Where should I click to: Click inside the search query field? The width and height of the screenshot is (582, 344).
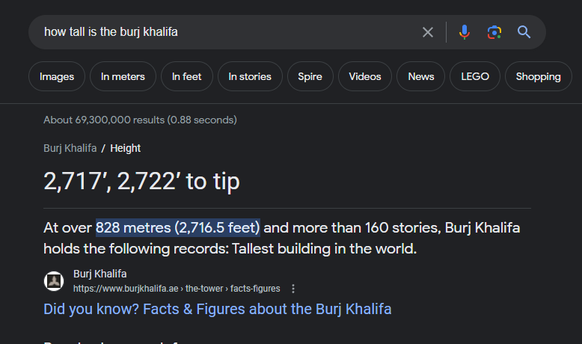pos(223,32)
